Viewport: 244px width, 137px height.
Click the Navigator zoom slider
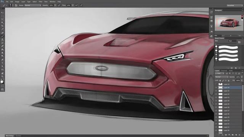pyautogui.click(x=231, y=36)
